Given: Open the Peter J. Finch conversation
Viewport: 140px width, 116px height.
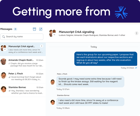Looking at the screenshot, I should click(23, 76).
